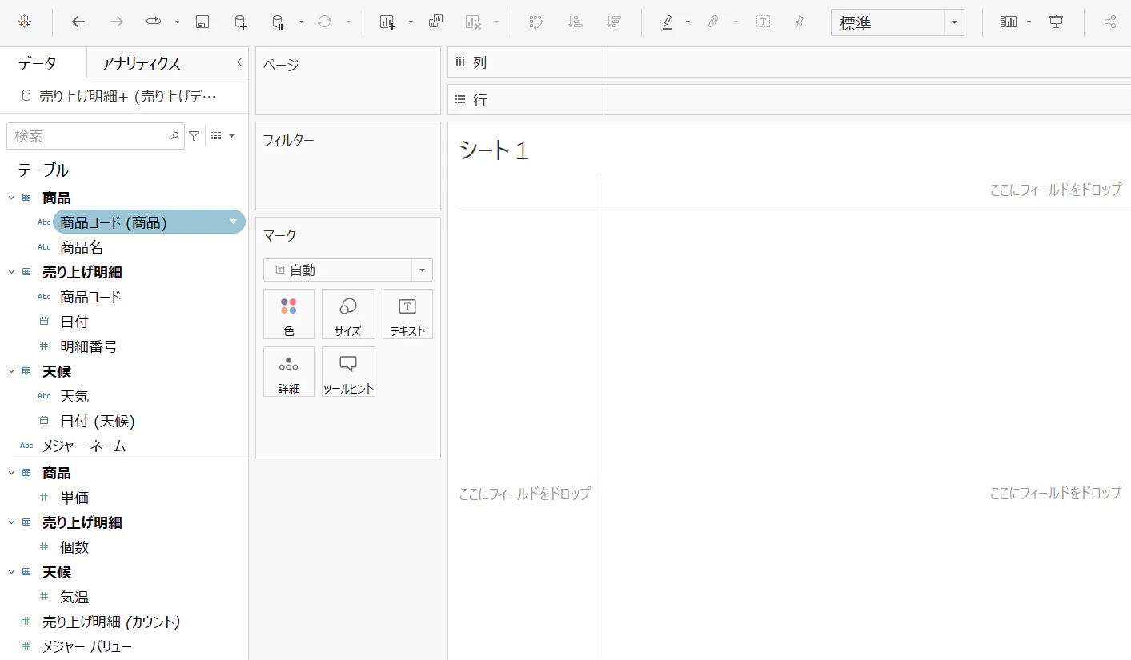Click the サイズ size mark button

pos(348,314)
